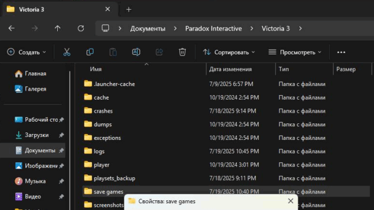374x210 pixels.
Task: Expand chevron after monitor icon in address bar
Action: tap(120, 28)
